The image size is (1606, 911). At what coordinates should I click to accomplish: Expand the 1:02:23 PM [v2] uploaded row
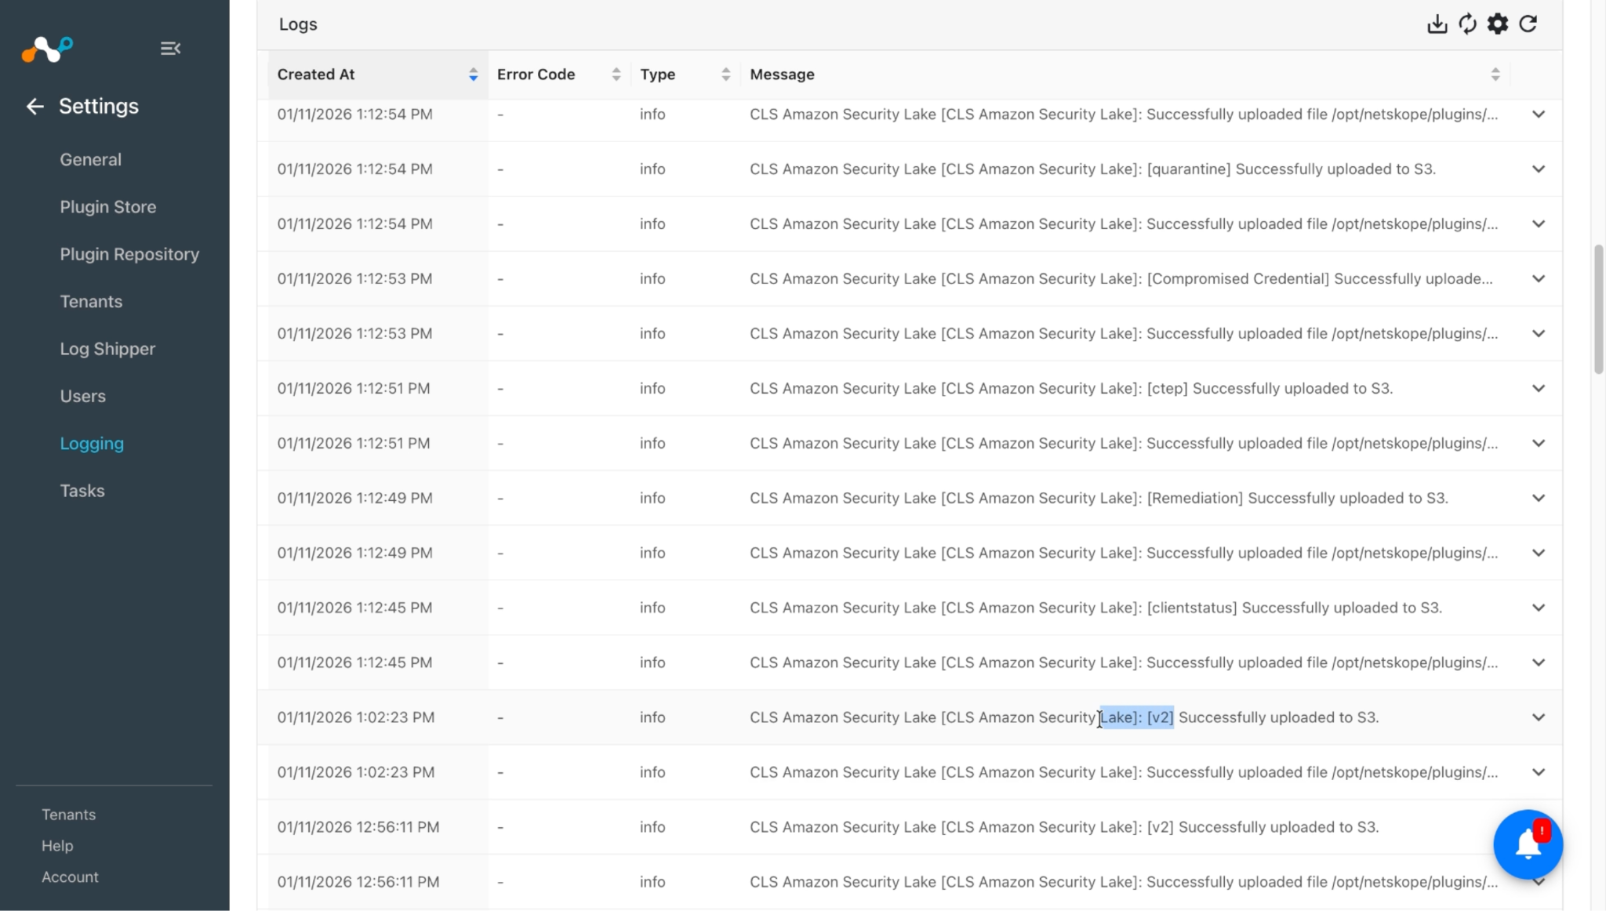(x=1539, y=718)
